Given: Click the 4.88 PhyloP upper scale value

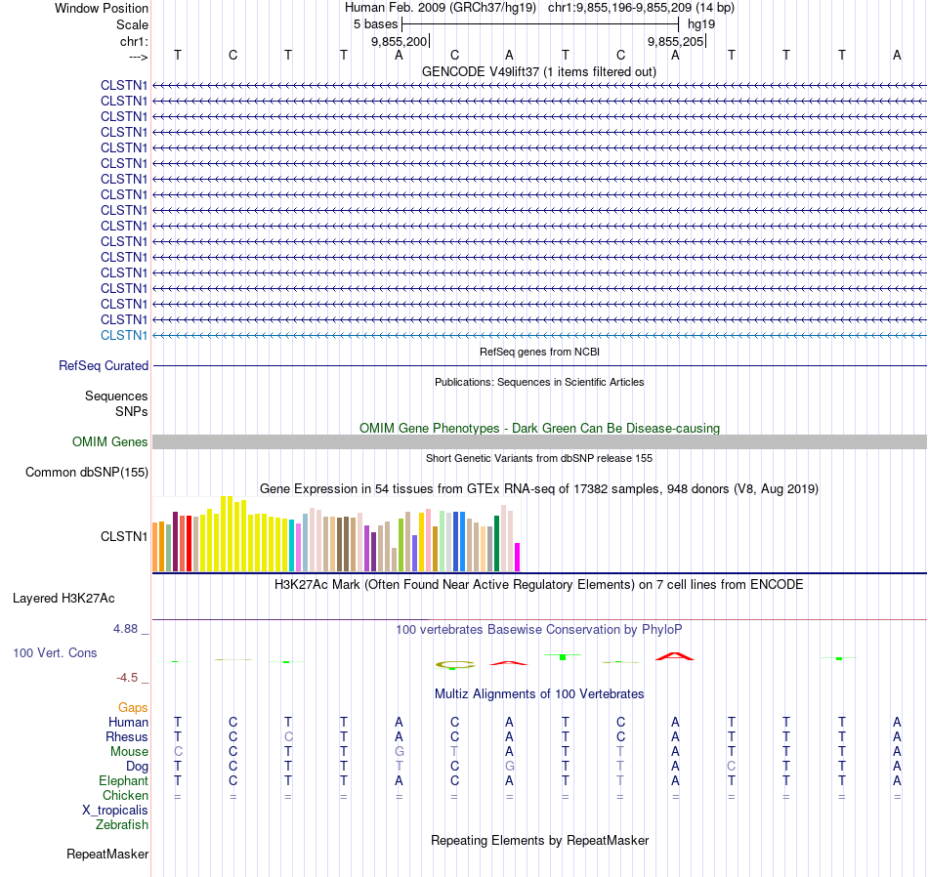Looking at the screenshot, I should click(125, 629).
